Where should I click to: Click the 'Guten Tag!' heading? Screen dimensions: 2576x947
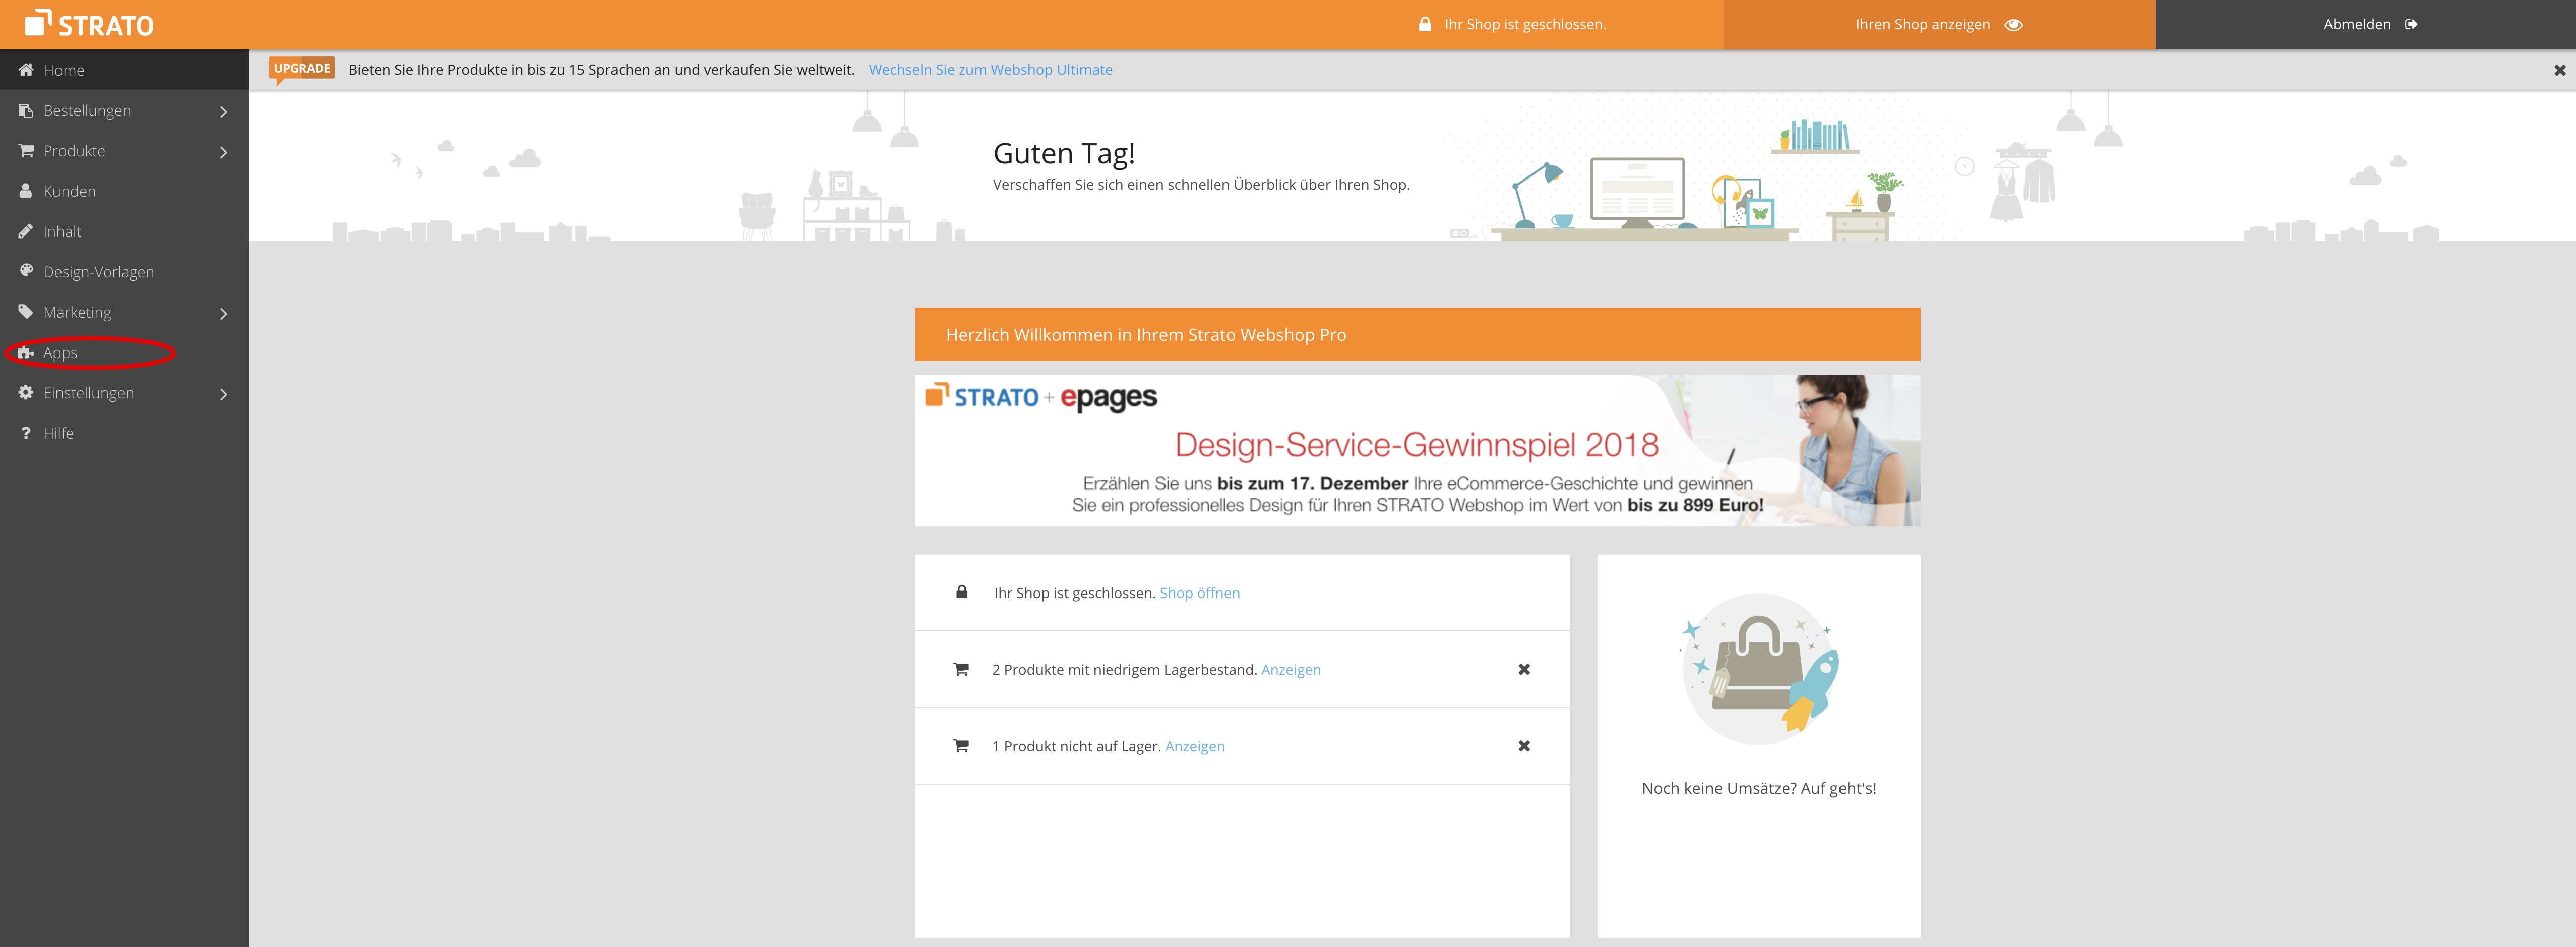point(1064,153)
